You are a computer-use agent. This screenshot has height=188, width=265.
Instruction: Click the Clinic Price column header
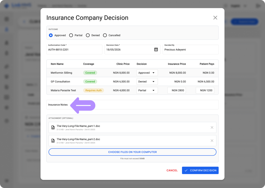123,64
